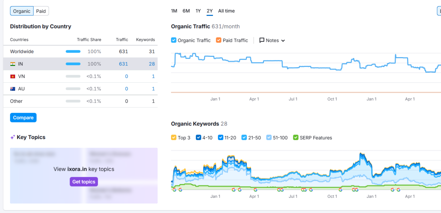Uncheck the 51-100 keywords checkbox
The height and width of the screenshot is (213, 441).
tap(269, 138)
